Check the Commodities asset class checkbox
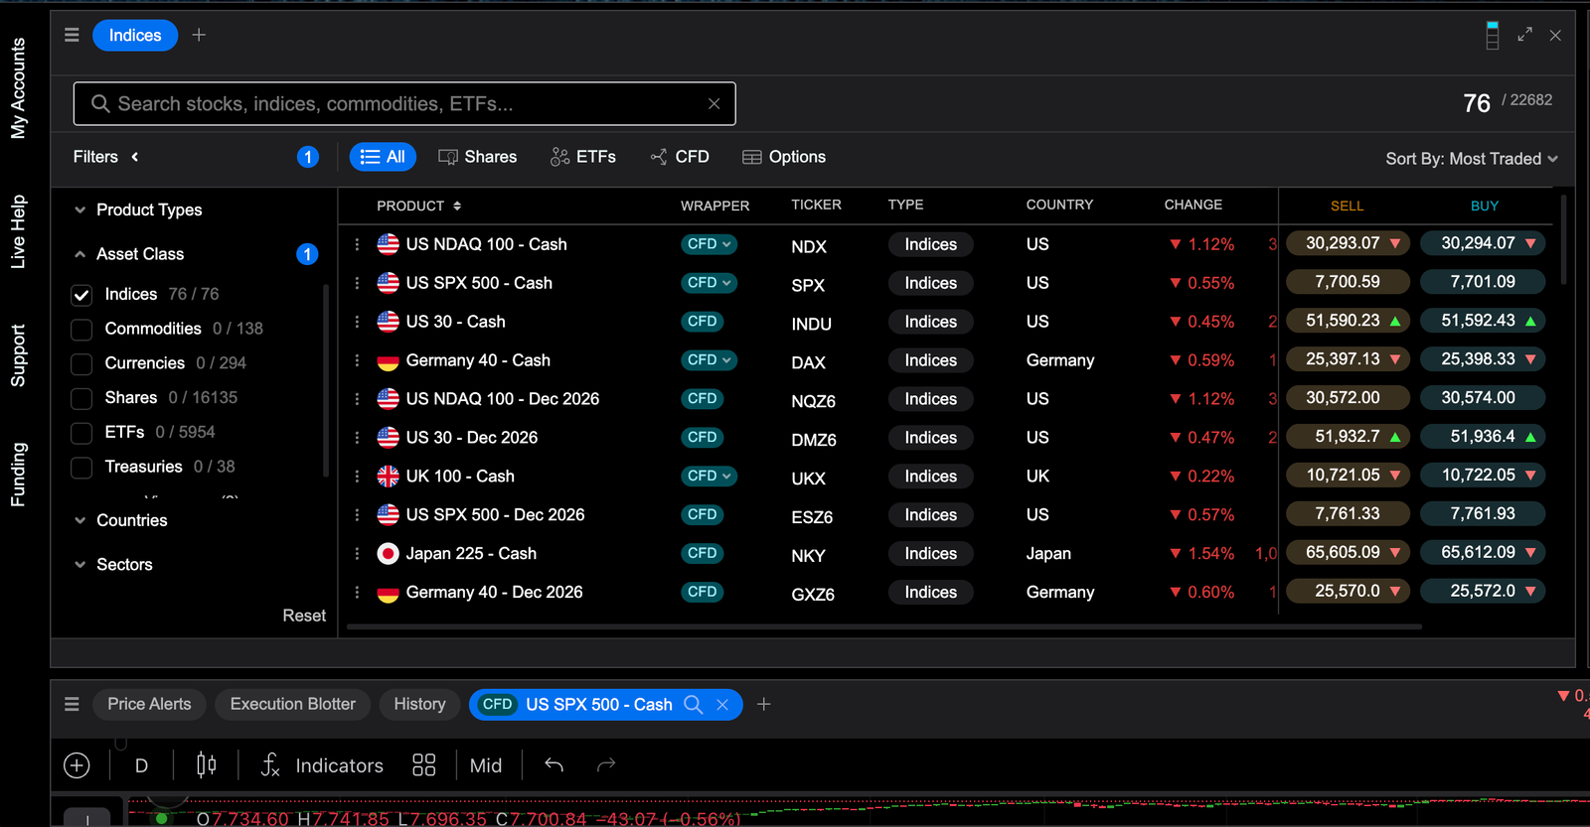The height and width of the screenshot is (827, 1590). tap(81, 330)
